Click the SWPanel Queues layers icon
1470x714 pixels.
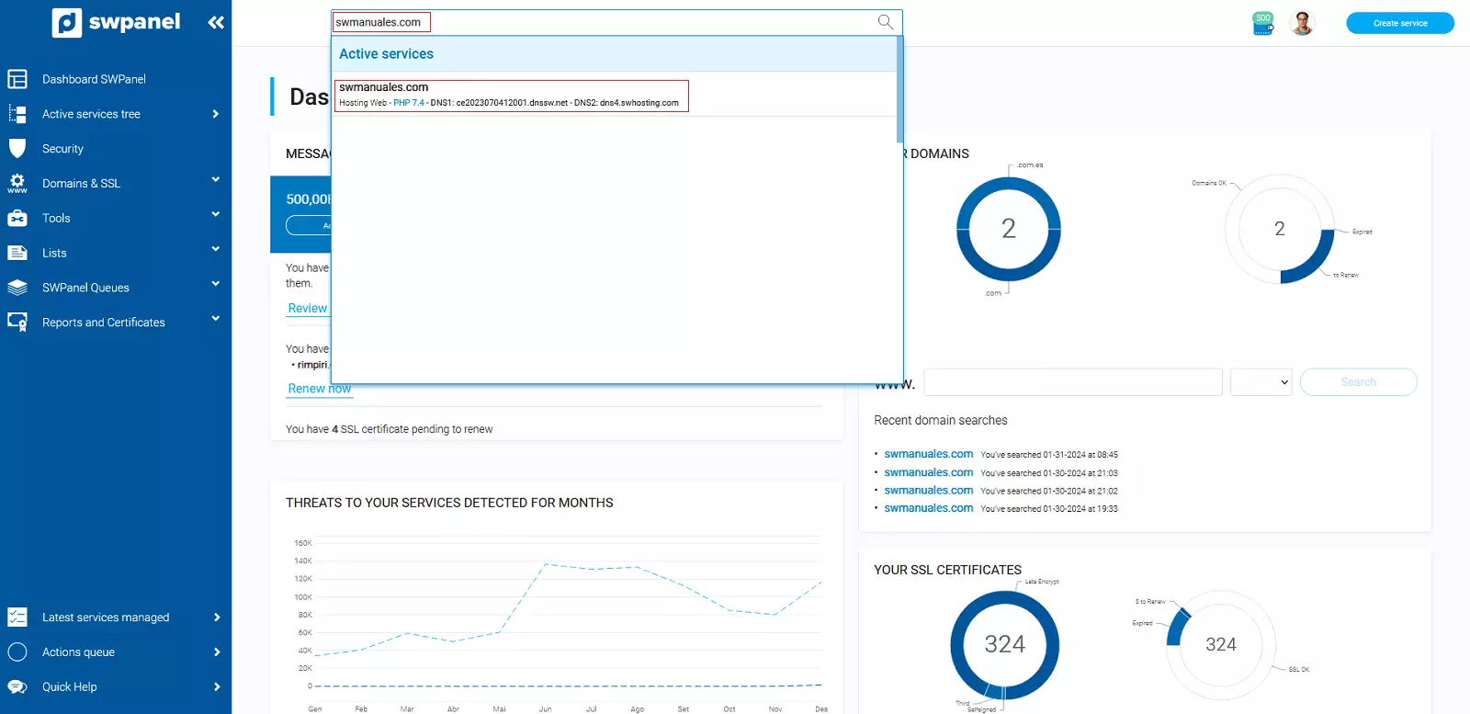[x=17, y=288]
